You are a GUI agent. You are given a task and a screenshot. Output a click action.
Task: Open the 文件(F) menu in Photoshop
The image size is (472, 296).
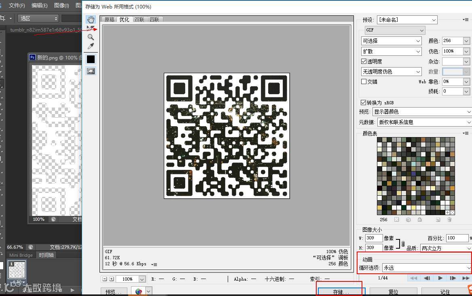pyautogui.click(x=17, y=5)
